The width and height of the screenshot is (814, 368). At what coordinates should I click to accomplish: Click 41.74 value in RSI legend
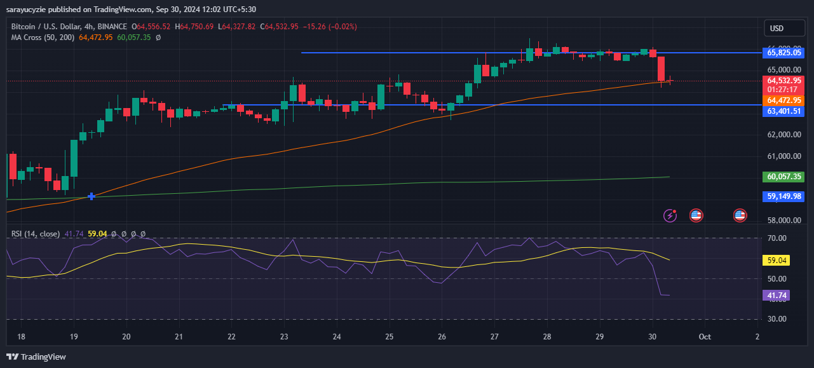click(x=74, y=234)
